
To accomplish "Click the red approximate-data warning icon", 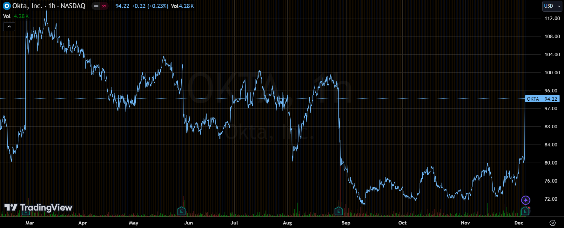I will coord(104,6).
